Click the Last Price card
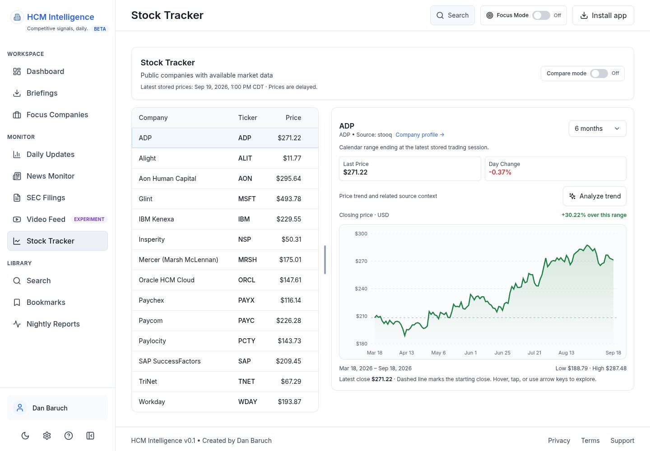 [410, 169]
